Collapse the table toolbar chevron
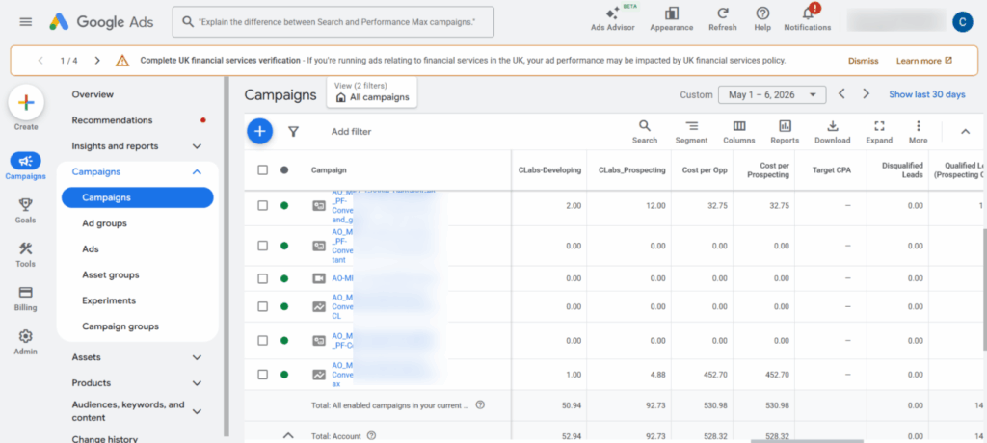This screenshot has height=443, width=987. coord(965,132)
